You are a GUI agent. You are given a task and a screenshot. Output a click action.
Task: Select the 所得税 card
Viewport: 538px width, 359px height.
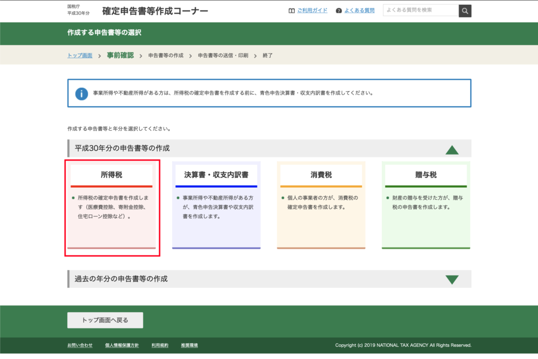pyautogui.click(x=111, y=205)
